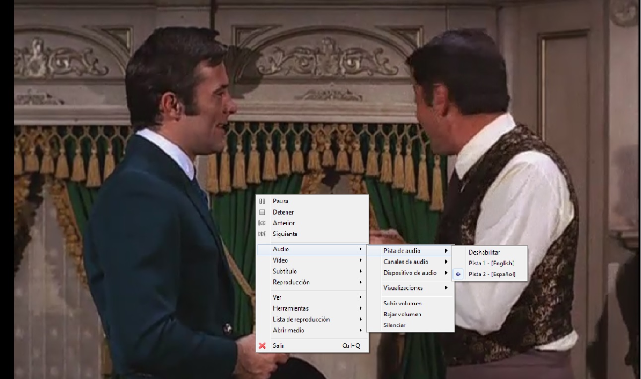The height and width of the screenshot is (379, 641).
Task: Open the Abrir medio submenu
Action: 312,330
